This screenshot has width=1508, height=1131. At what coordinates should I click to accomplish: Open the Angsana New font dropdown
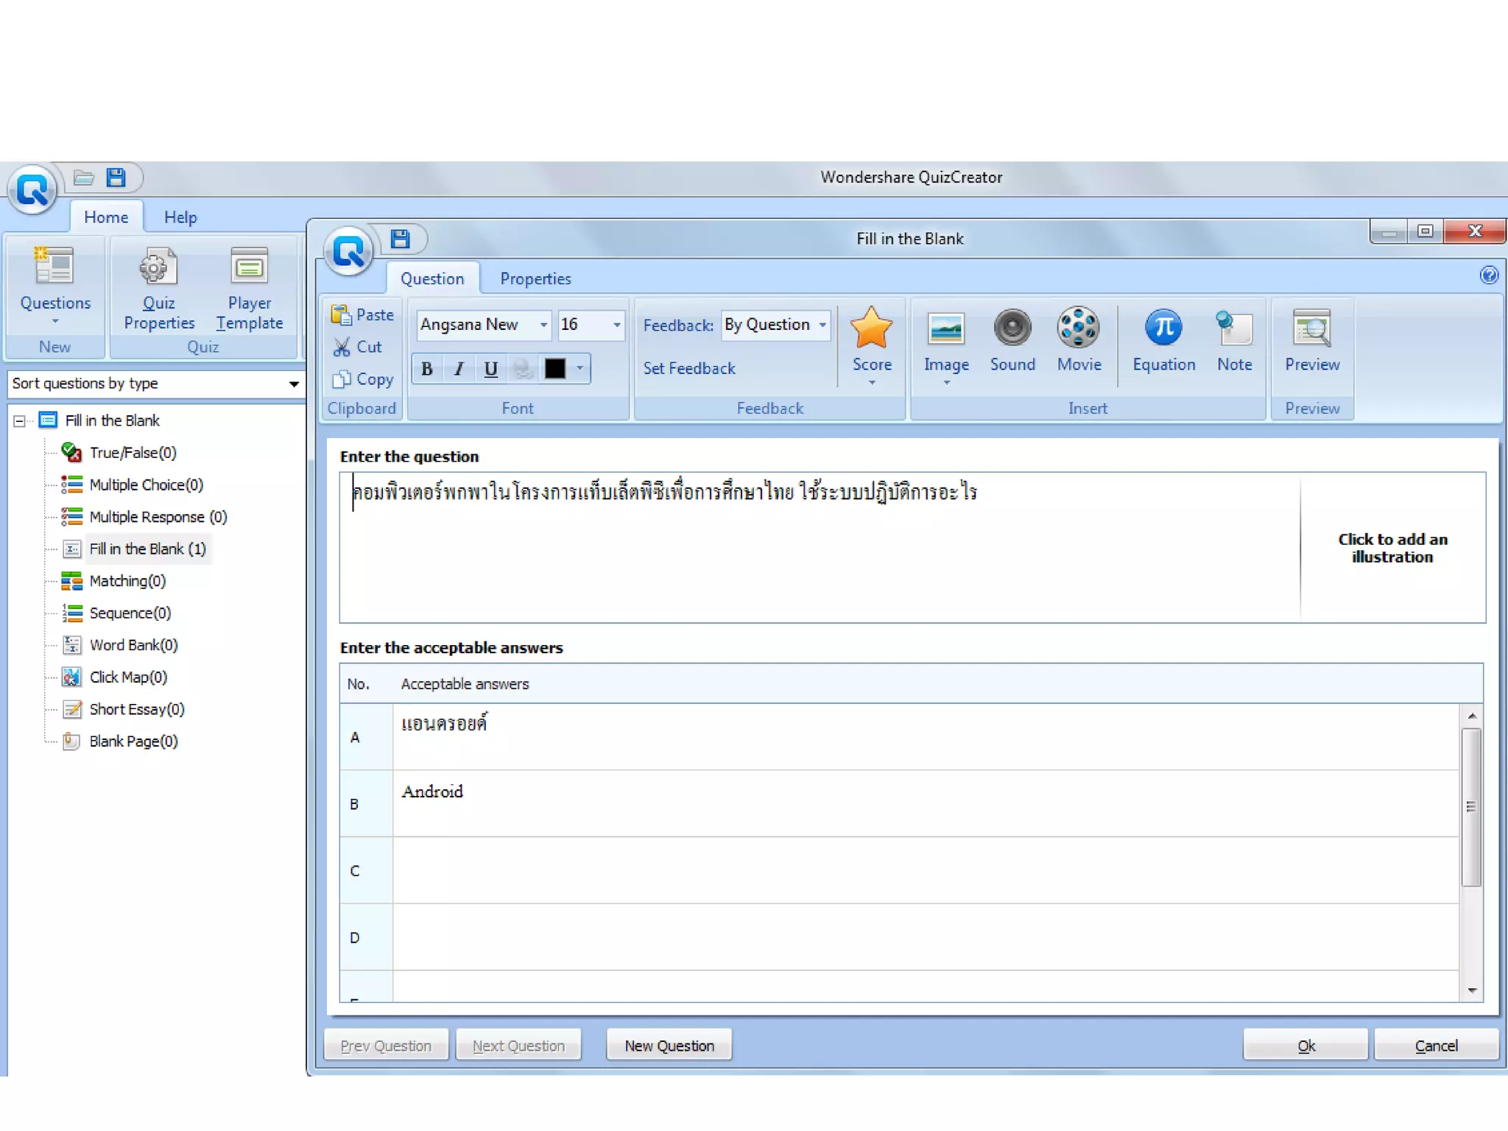(543, 325)
